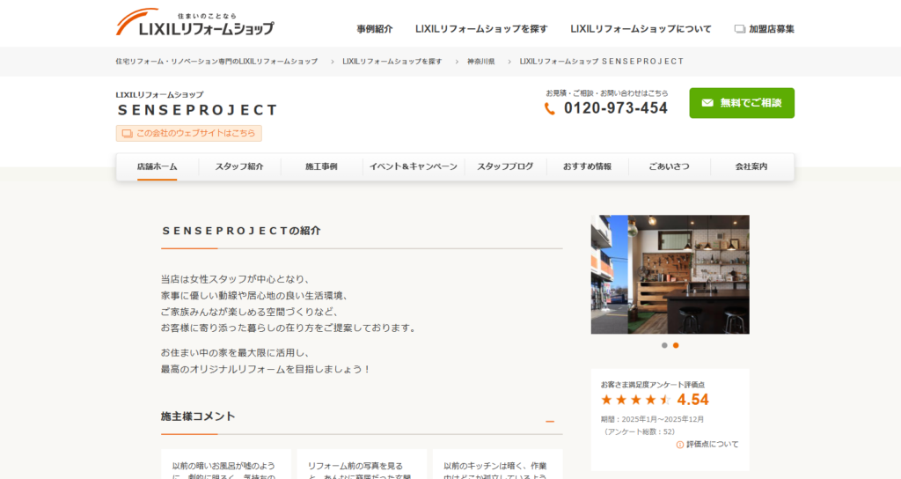The width and height of the screenshot is (901, 479).
Task: Click the 4.54 star rating display
Action: pyautogui.click(x=655, y=400)
